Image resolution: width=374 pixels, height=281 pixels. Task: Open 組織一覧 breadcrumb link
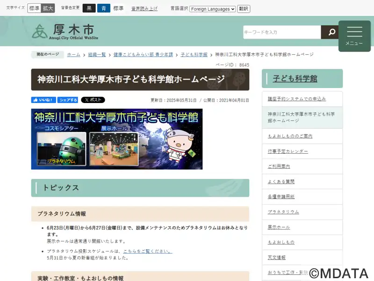point(97,54)
